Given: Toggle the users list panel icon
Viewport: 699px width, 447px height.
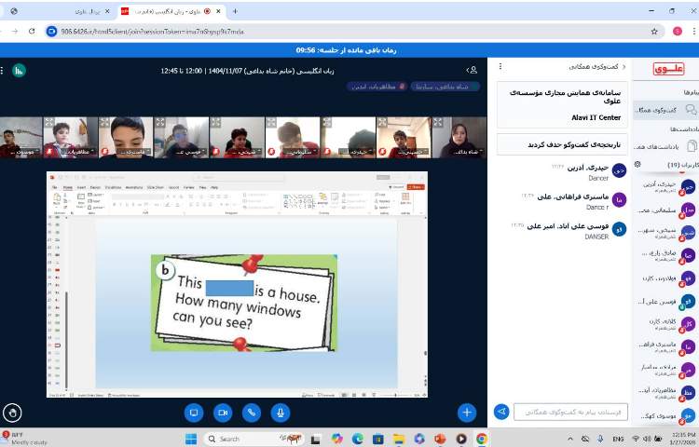Looking at the screenshot, I should 473,70.
